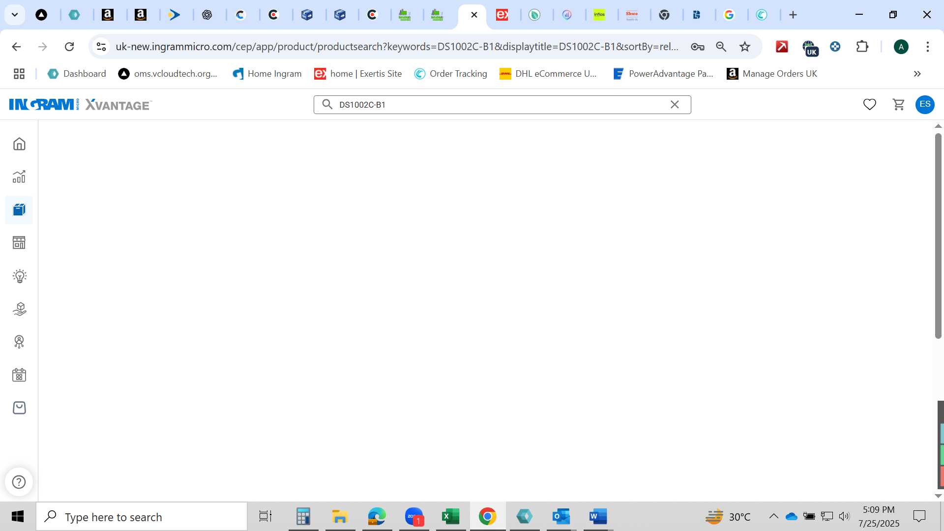Open the Chrome three-dot menu
944x531 pixels.
(927, 47)
